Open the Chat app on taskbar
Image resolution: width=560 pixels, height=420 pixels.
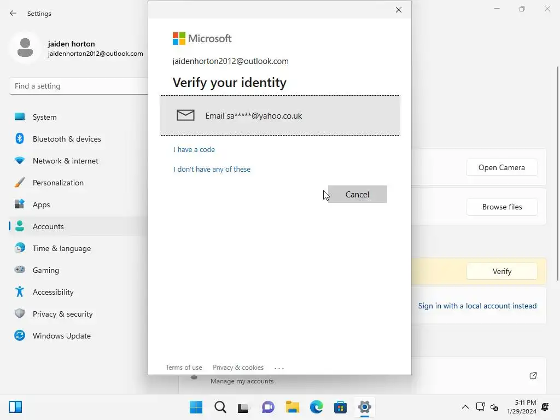point(268,407)
